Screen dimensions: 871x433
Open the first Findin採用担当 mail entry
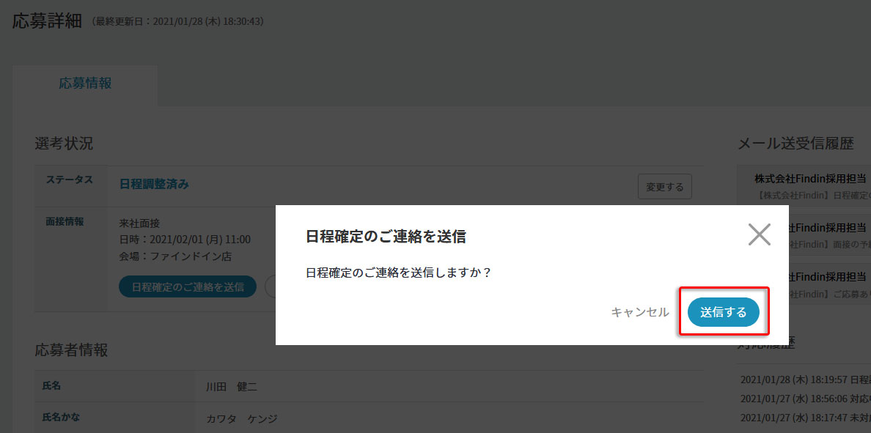(810, 179)
